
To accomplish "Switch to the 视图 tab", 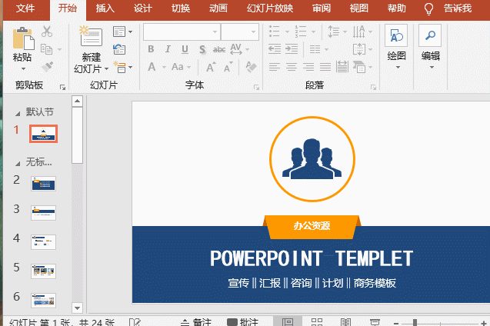I will [359, 8].
